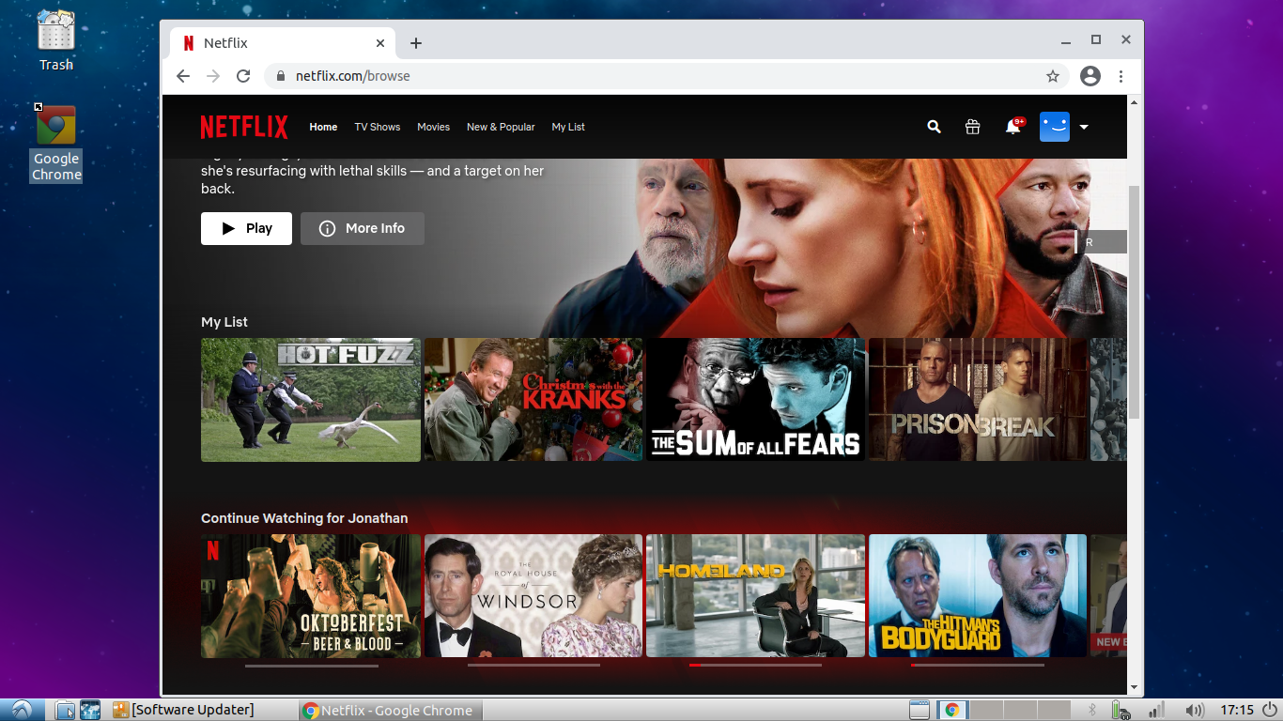The image size is (1283, 721).
Task: Open battery indicator in tray
Action: point(1120,710)
